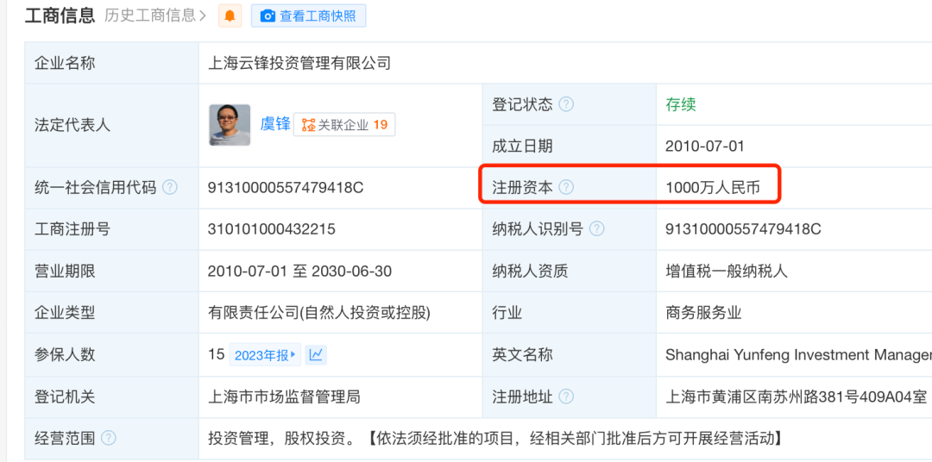Click the 企业类型 label cell
This screenshot has width=932, height=462.
tap(111, 313)
